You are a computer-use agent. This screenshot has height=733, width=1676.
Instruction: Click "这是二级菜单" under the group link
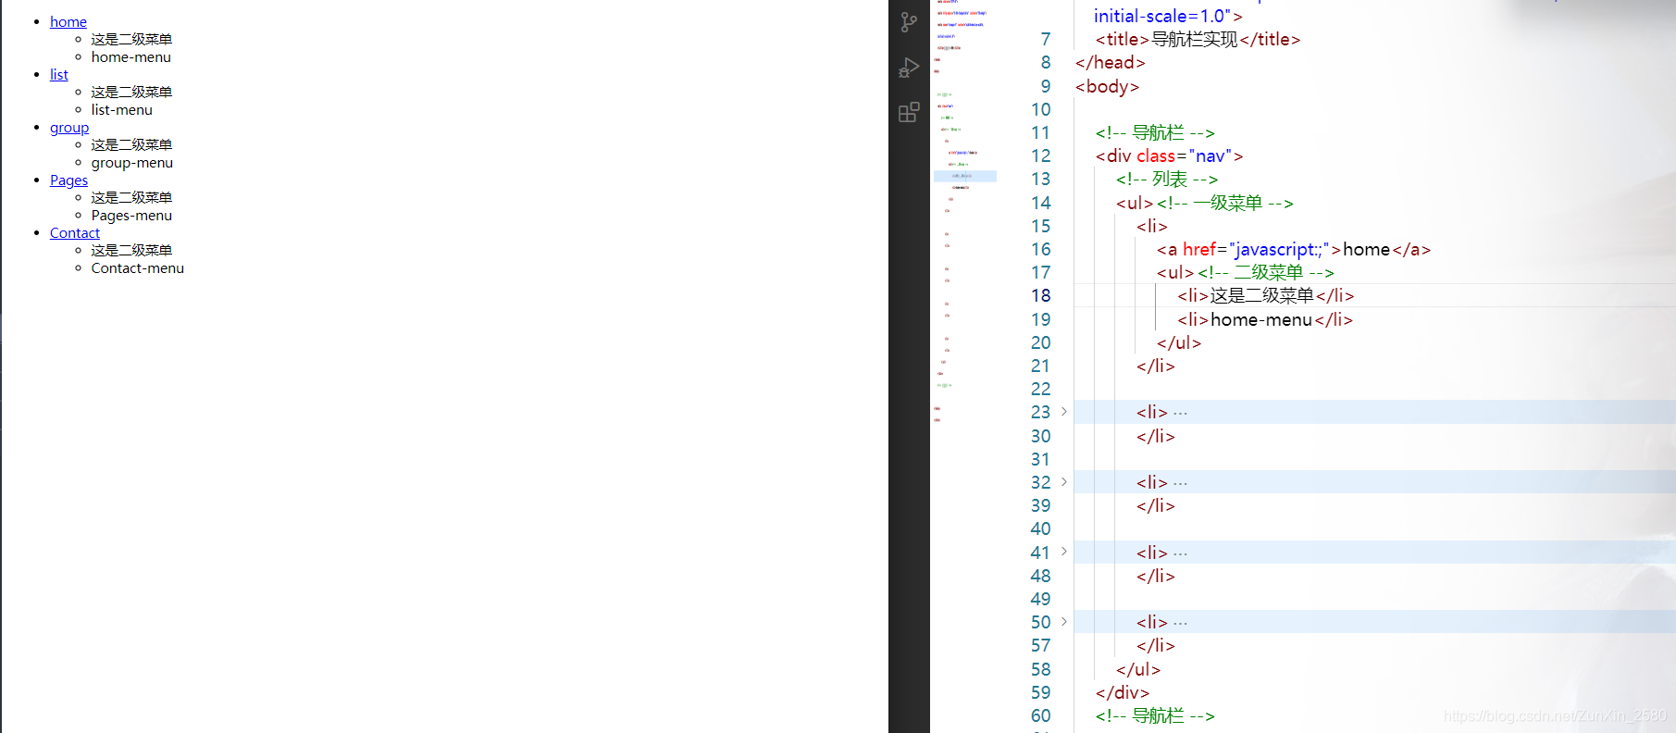point(131,145)
